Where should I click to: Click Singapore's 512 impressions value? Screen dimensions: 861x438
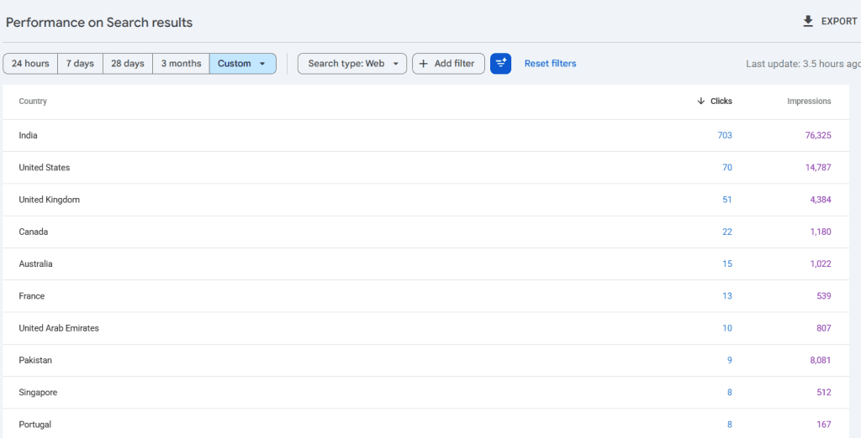[824, 393]
